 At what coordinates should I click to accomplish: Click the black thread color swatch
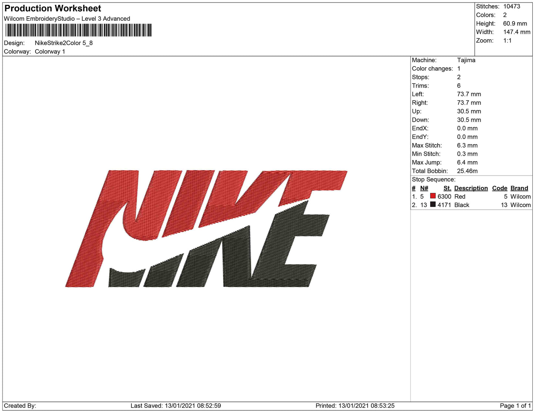432,204
